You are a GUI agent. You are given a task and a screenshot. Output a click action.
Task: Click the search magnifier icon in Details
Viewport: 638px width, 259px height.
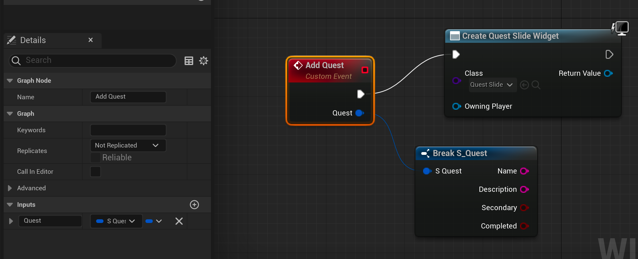click(x=16, y=61)
